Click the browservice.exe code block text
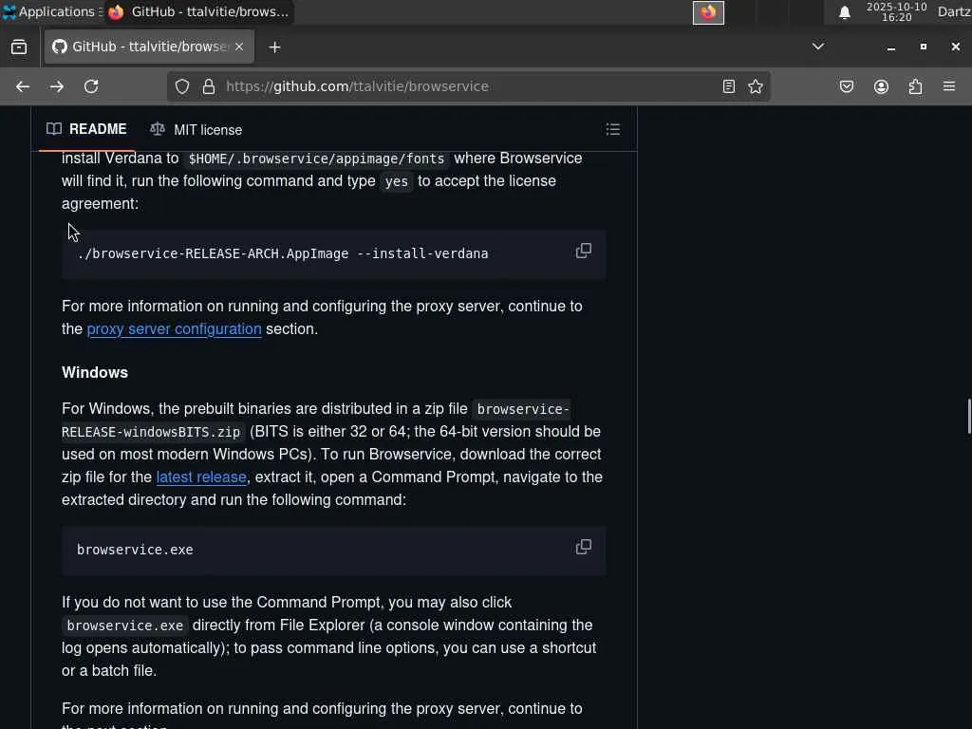The height and width of the screenshot is (729, 972). coord(135,550)
